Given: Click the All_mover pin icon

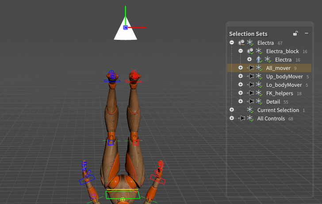Looking at the screenshot, I should pos(250,68).
